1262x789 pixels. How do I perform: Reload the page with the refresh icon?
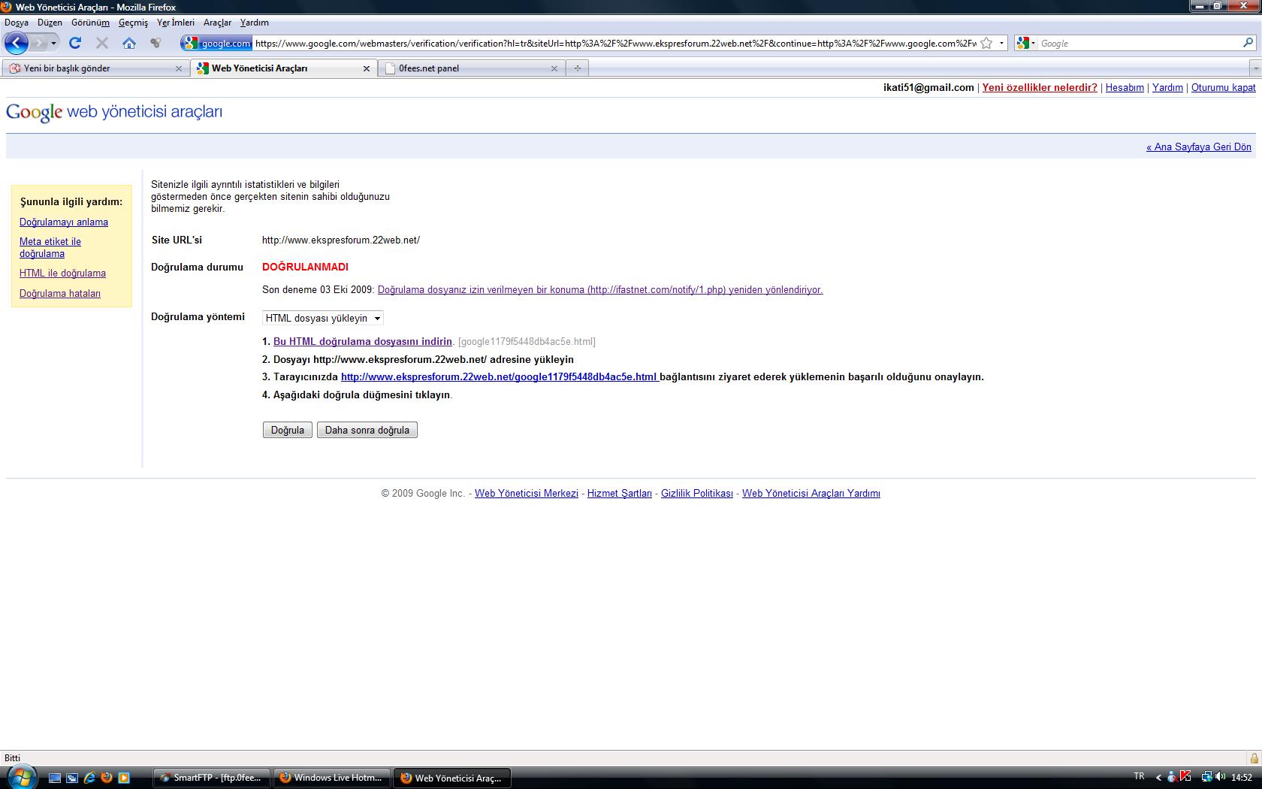click(75, 43)
